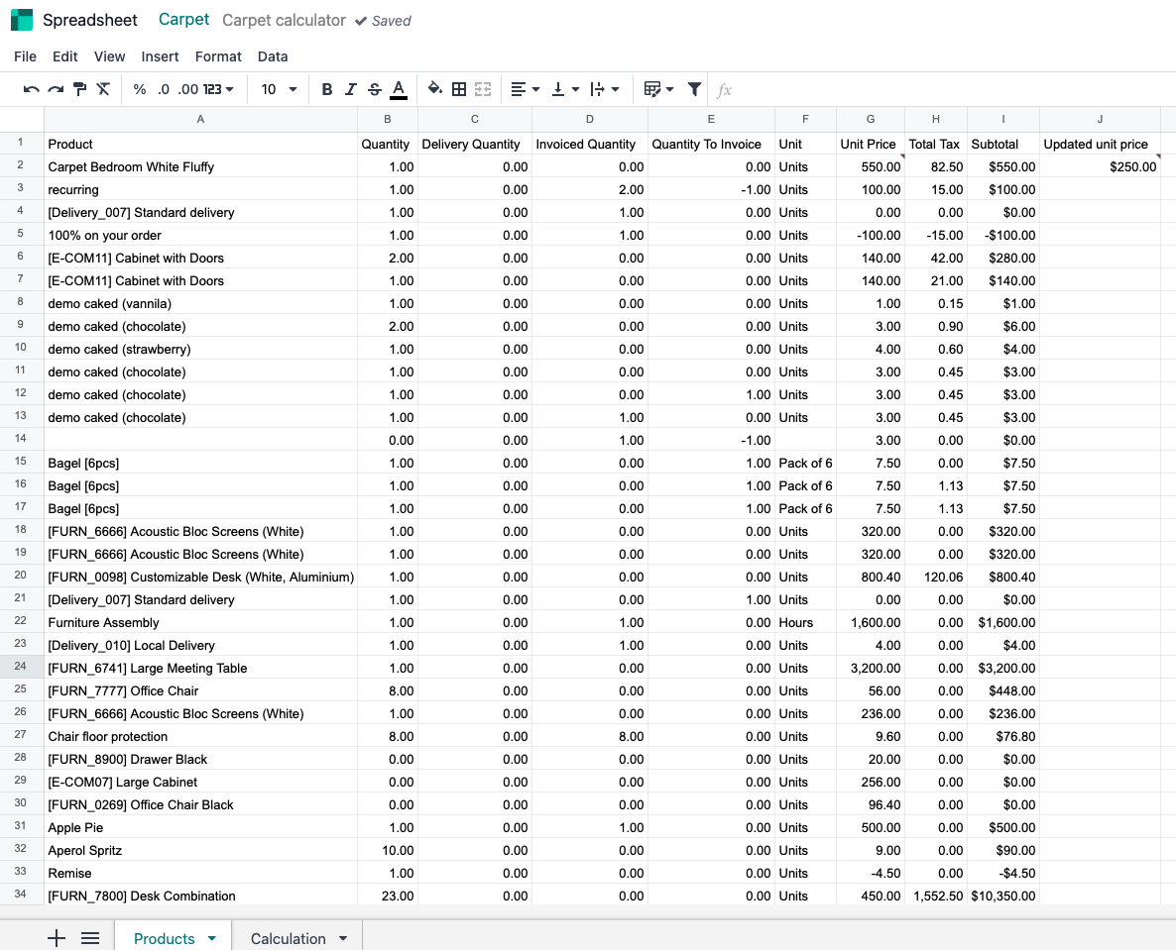1176x950 pixels.
Task: Click the clear formatting icon
Action: [x=103, y=89]
